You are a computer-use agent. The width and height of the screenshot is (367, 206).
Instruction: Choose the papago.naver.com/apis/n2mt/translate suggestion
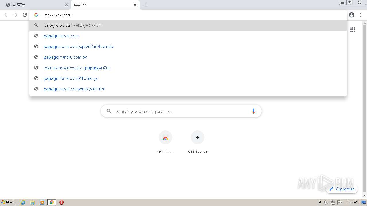[188, 47]
